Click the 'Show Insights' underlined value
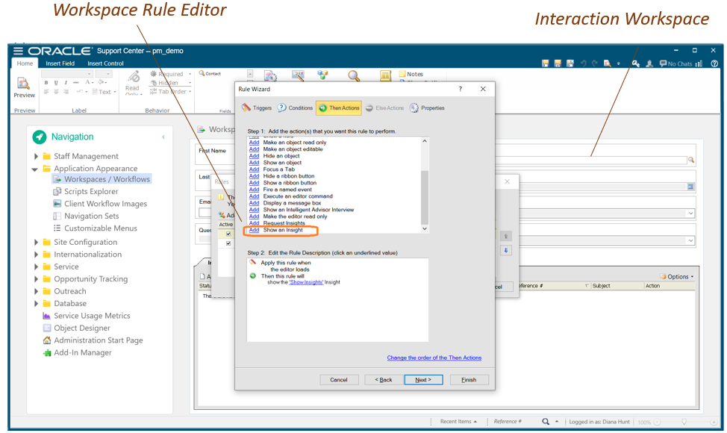Viewport: 727px width, 433px height. coord(306,282)
